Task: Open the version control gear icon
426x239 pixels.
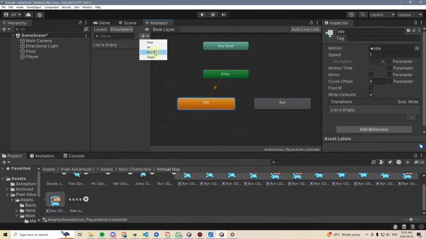Action: 40,15
